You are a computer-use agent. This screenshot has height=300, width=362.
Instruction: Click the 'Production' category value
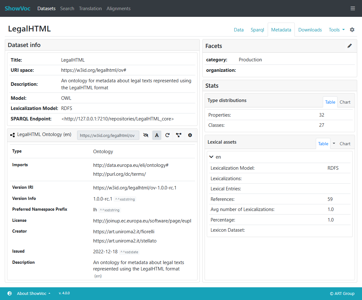(250, 60)
